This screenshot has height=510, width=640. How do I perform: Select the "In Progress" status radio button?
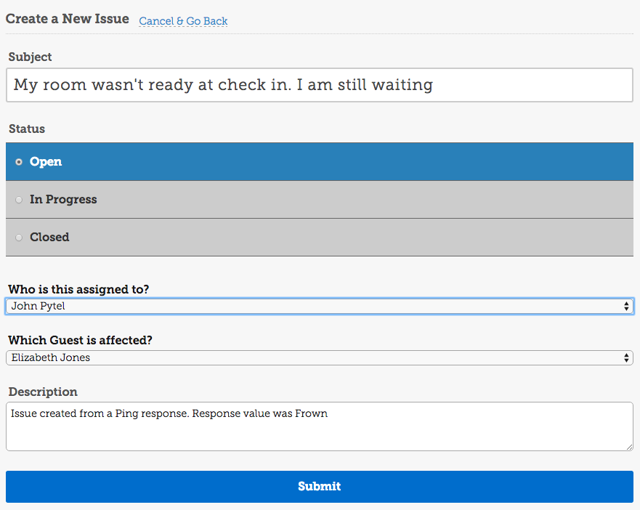pos(19,199)
